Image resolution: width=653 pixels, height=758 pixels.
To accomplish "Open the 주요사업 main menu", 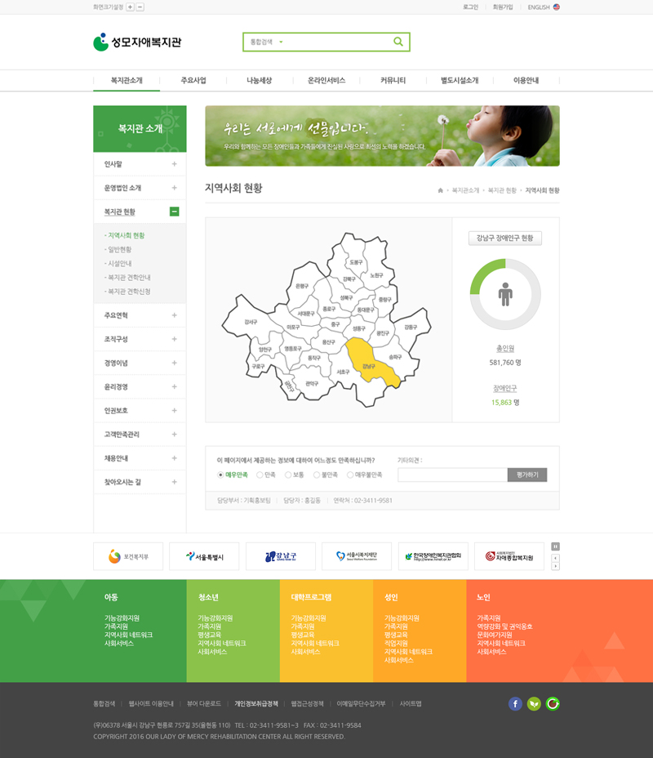I will click(x=193, y=81).
